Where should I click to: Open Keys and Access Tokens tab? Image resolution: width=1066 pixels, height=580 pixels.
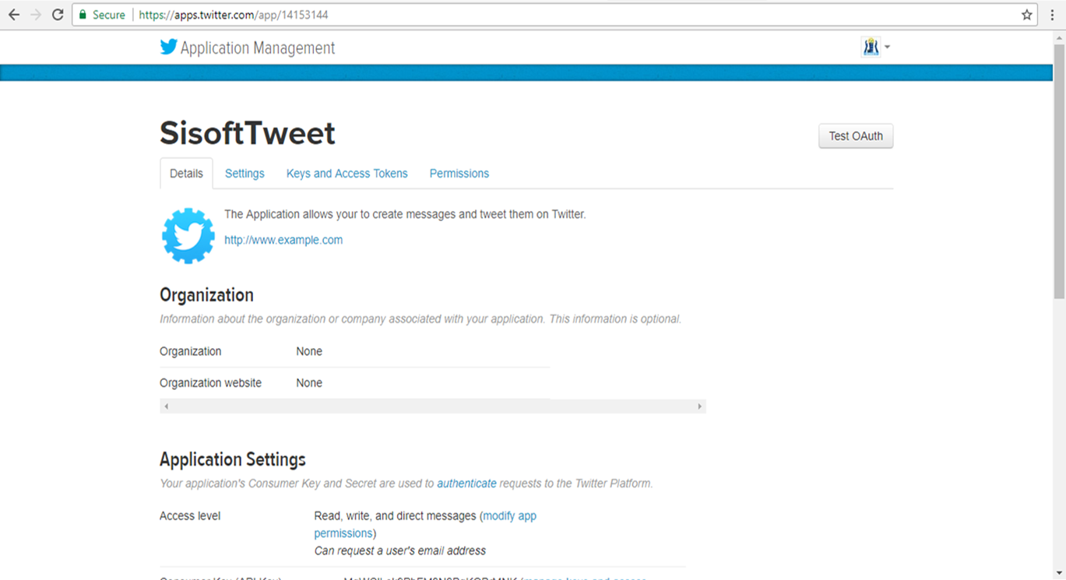[347, 174]
